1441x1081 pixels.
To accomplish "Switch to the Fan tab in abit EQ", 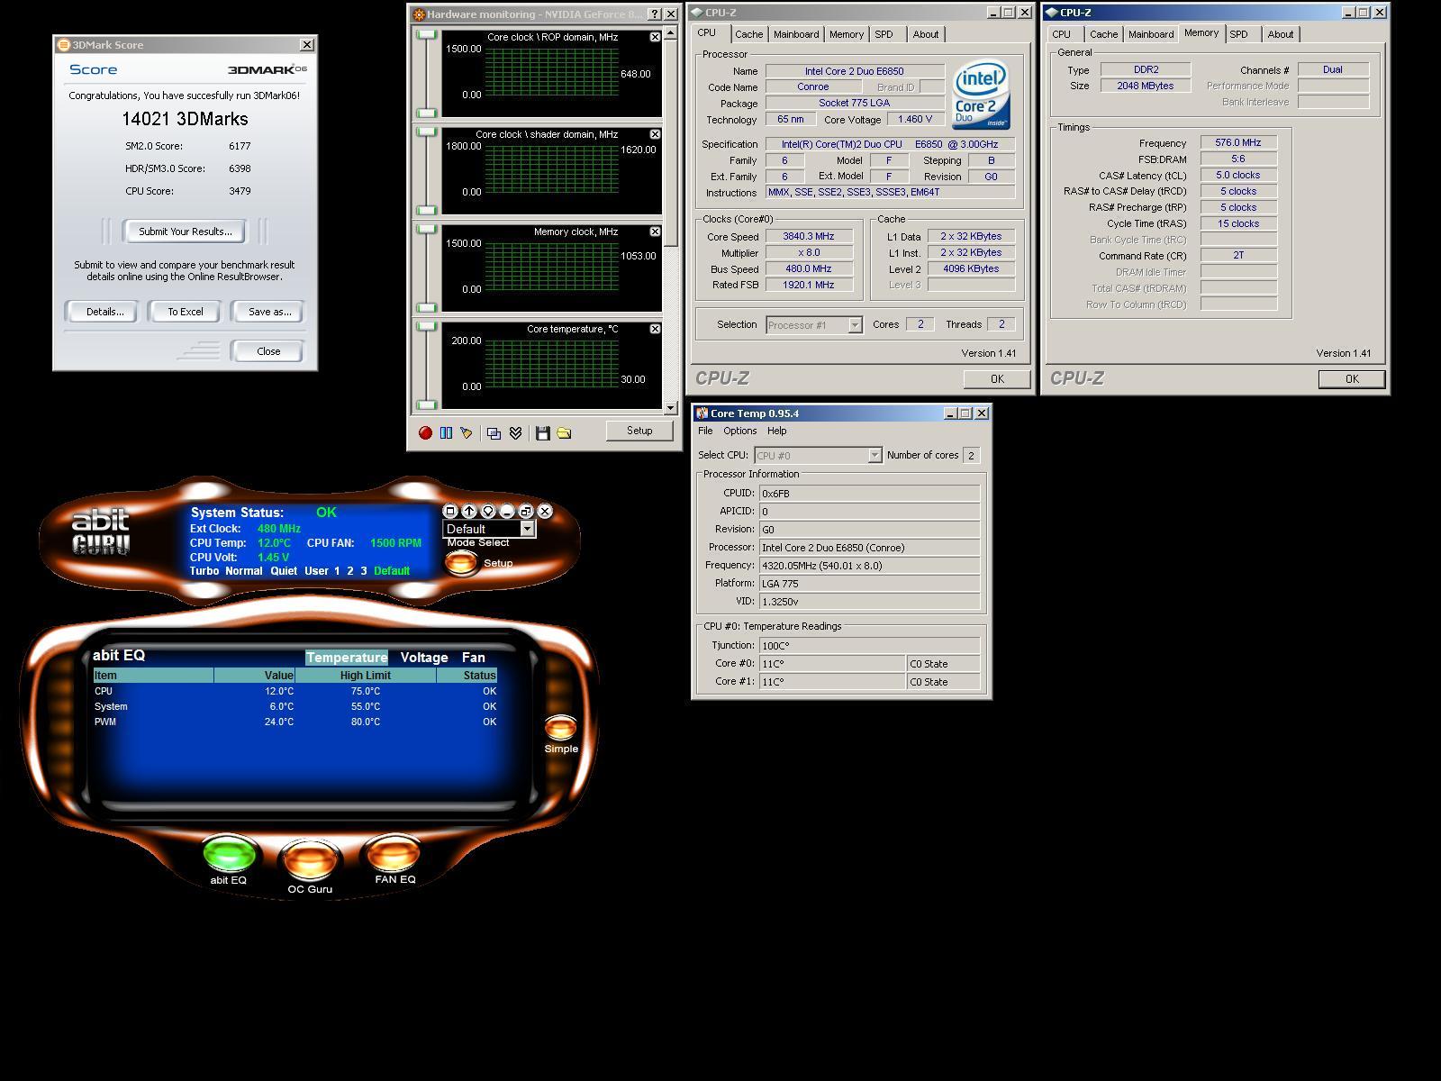I will tap(473, 658).
